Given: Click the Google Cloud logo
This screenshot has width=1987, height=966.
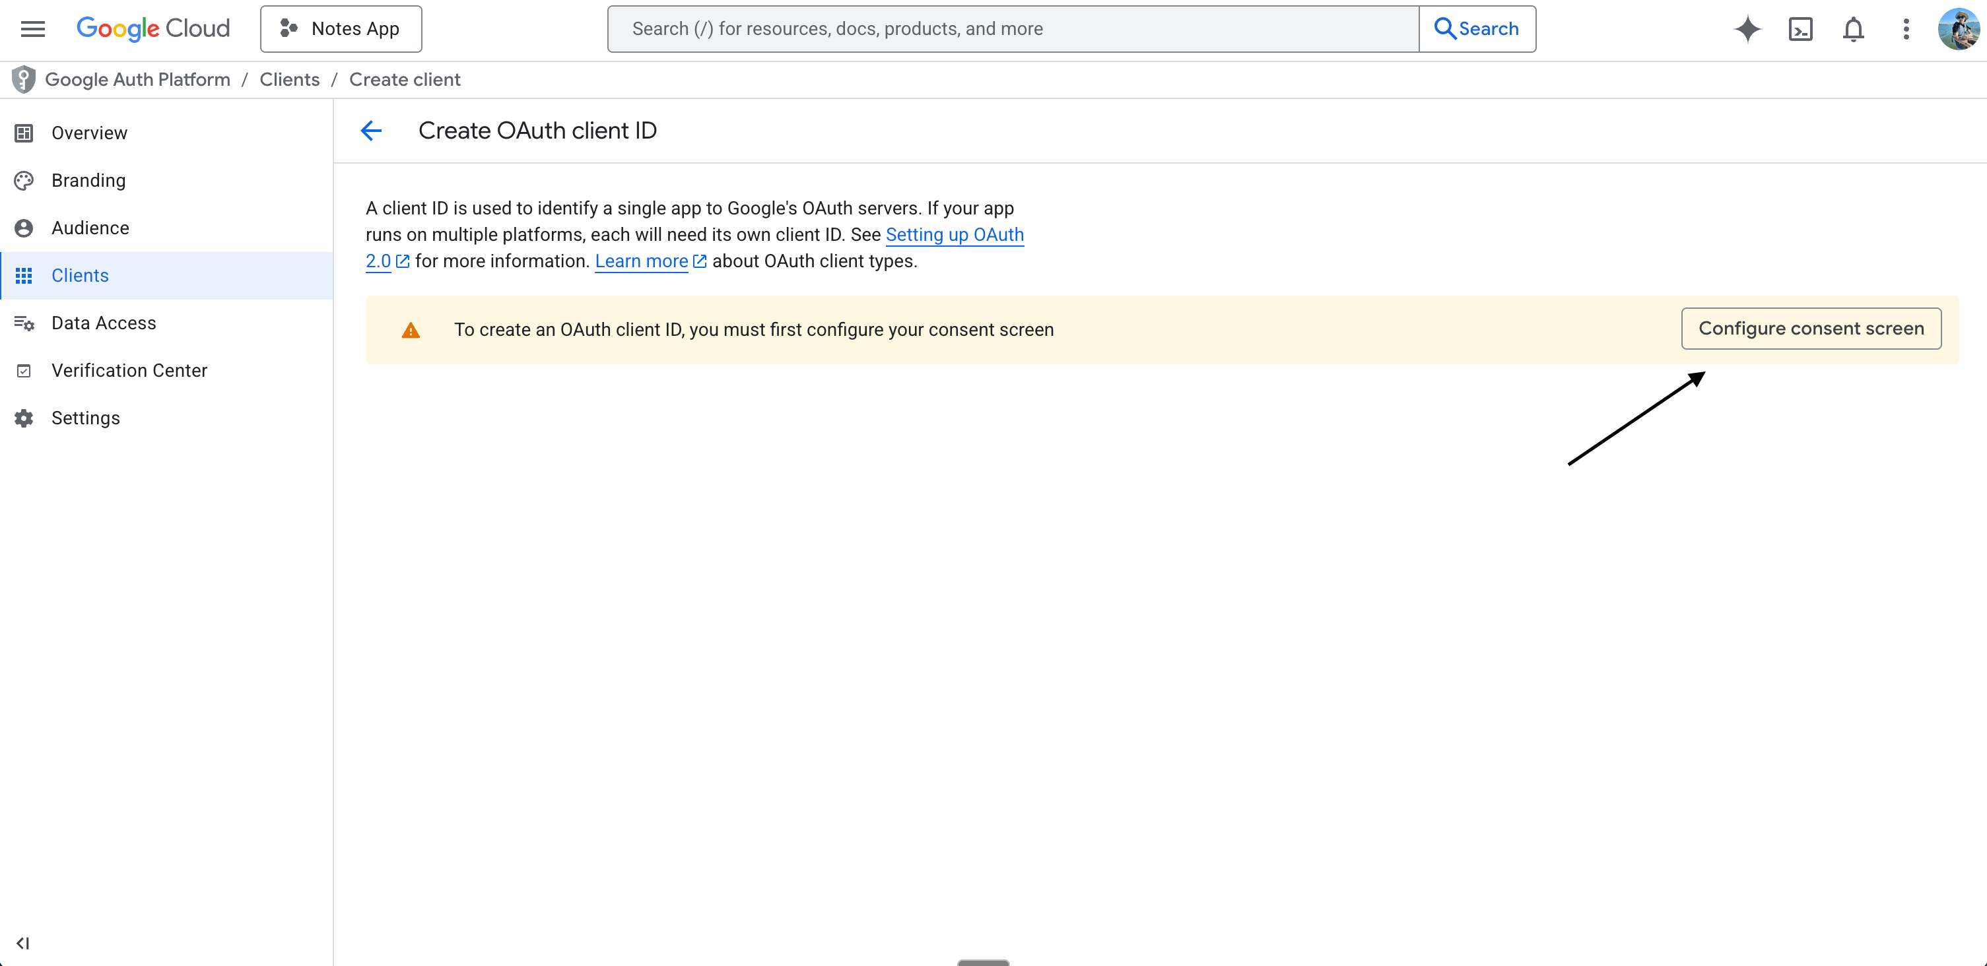Looking at the screenshot, I should 154,28.
